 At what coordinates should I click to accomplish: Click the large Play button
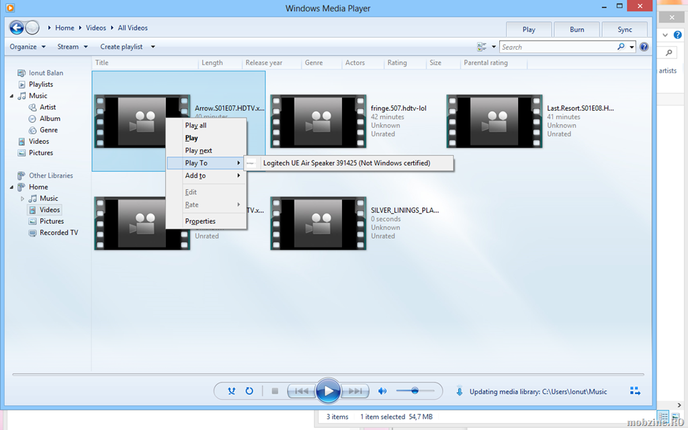click(x=328, y=390)
